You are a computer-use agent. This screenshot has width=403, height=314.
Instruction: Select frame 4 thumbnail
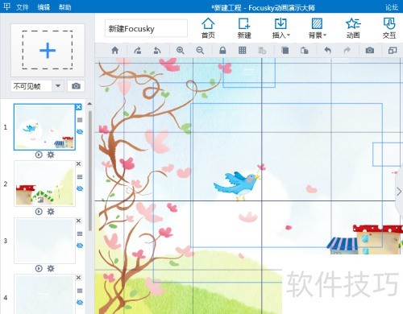[44, 294]
